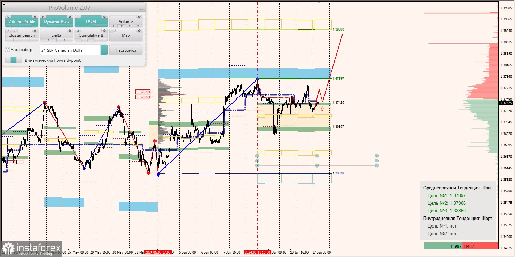Click the V hotkey badge on Volume Profile
515x257 pixels.
pyautogui.click(x=8, y=17)
